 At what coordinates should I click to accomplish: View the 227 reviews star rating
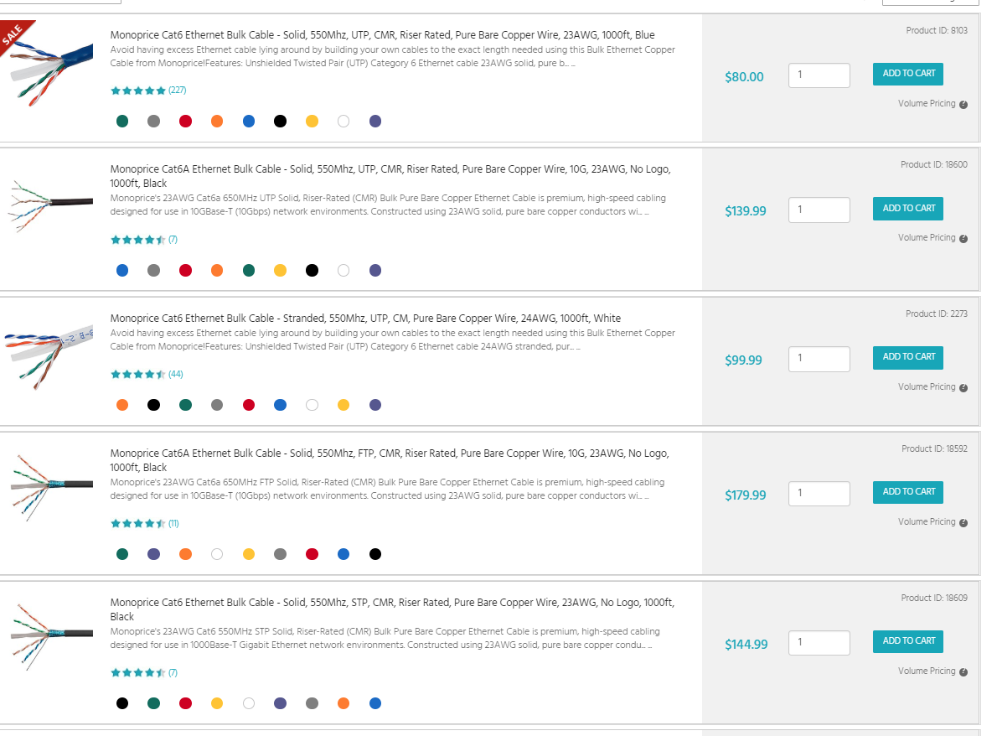coord(138,91)
